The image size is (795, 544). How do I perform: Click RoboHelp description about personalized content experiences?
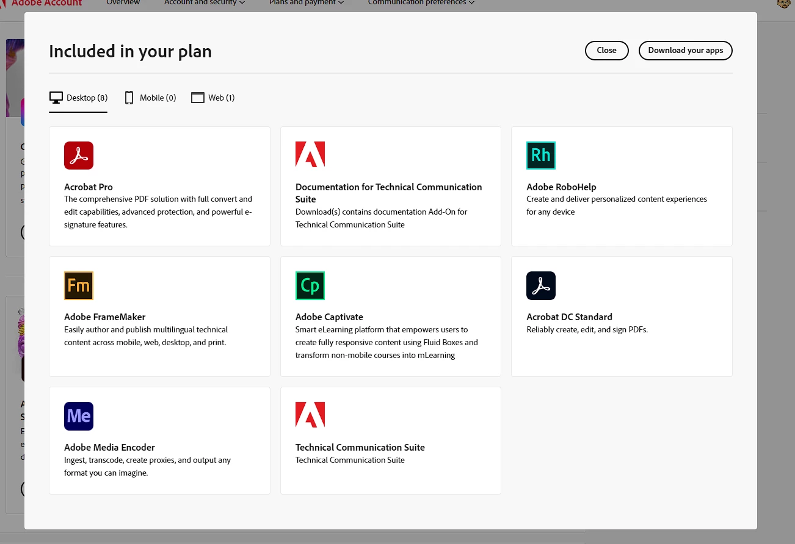617,206
